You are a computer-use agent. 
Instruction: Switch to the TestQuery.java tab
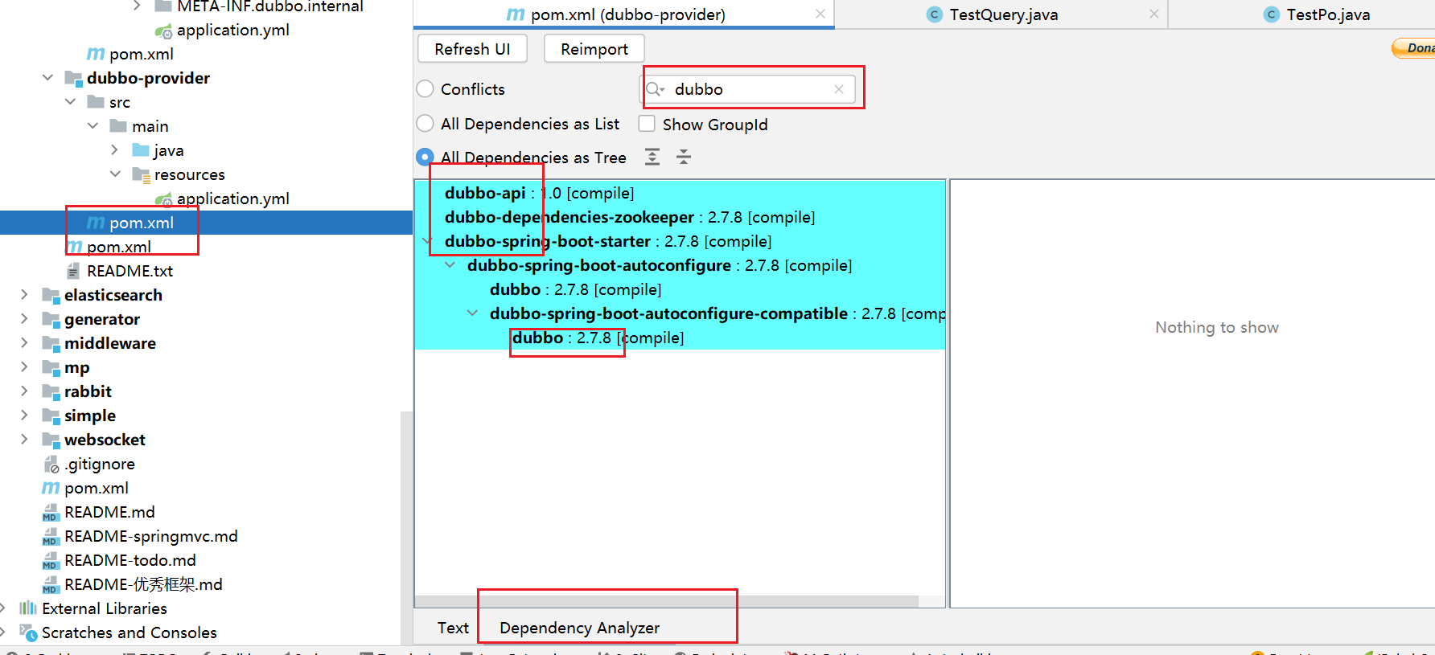(1001, 14)
